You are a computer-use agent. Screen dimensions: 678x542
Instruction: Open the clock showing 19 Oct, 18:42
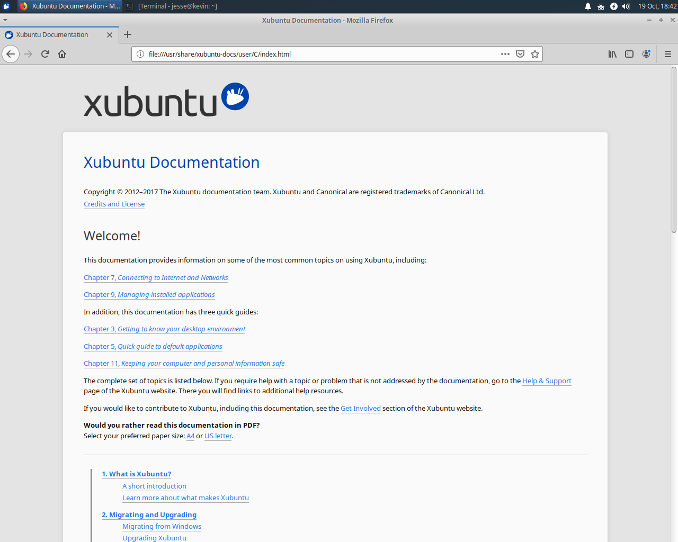657,6
